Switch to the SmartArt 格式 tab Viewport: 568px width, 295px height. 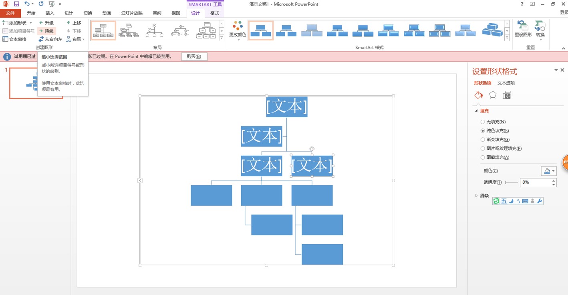[x=215, y=13]
